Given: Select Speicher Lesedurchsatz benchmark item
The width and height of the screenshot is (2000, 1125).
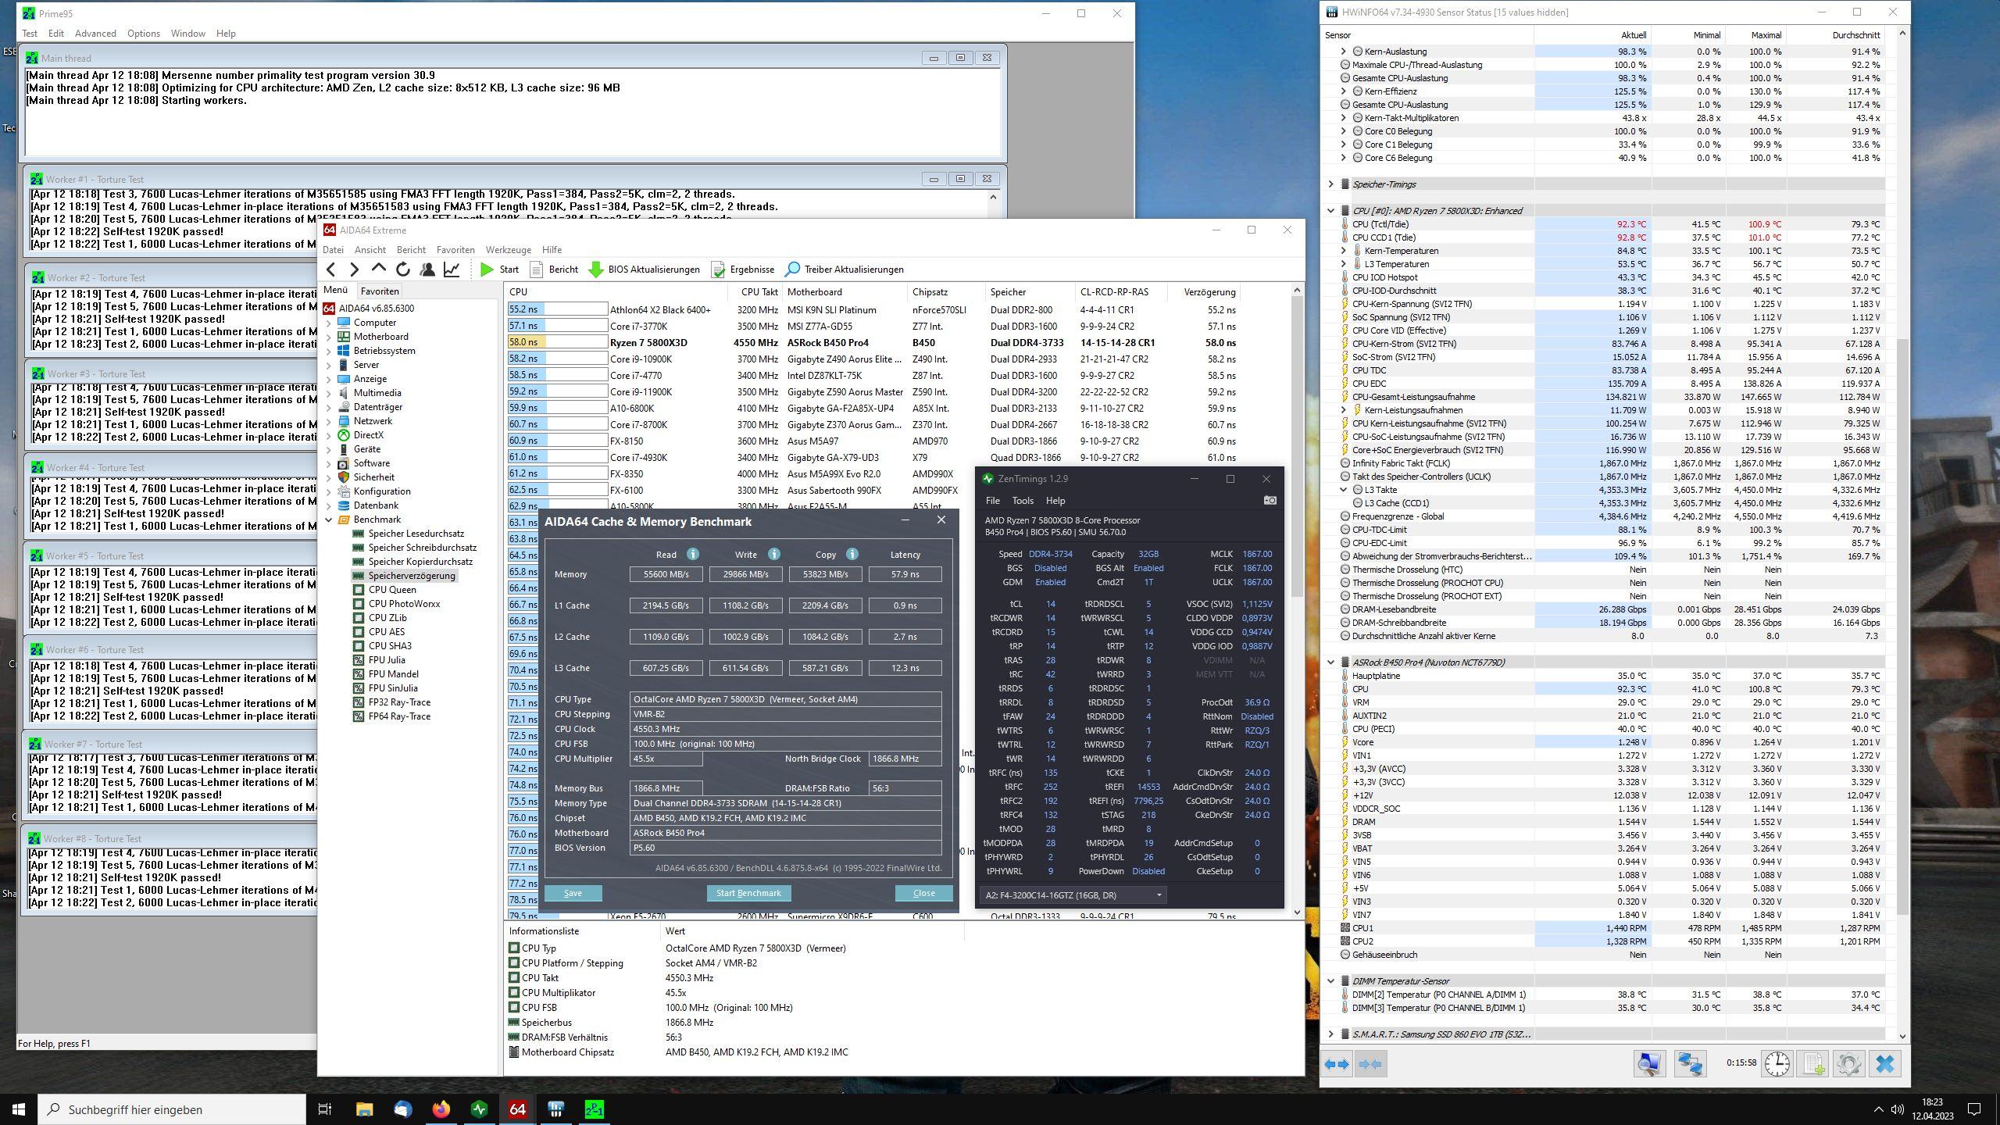Looking at the screenshot, I should (x=416, y=534).
